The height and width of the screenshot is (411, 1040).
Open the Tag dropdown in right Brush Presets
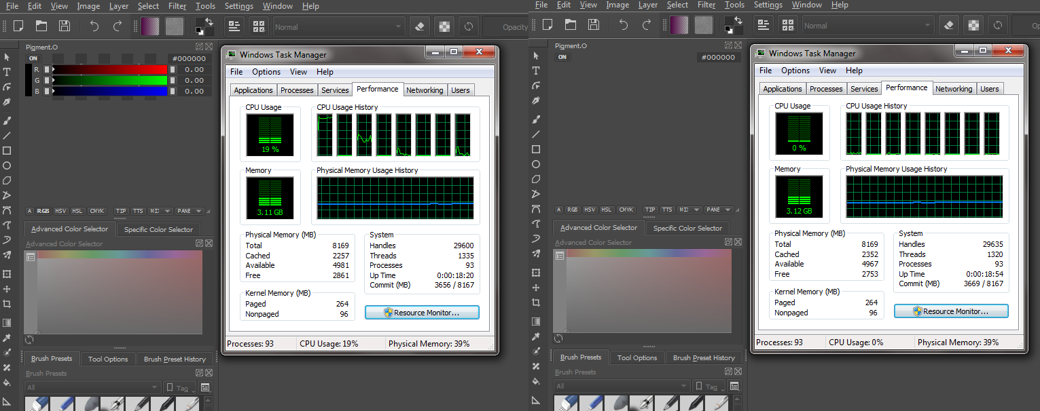[x=709, y=386]
